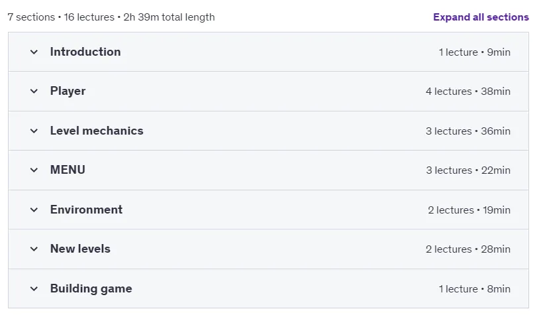
Task: Expand the New levels chevron
Action: coord(34,249)
